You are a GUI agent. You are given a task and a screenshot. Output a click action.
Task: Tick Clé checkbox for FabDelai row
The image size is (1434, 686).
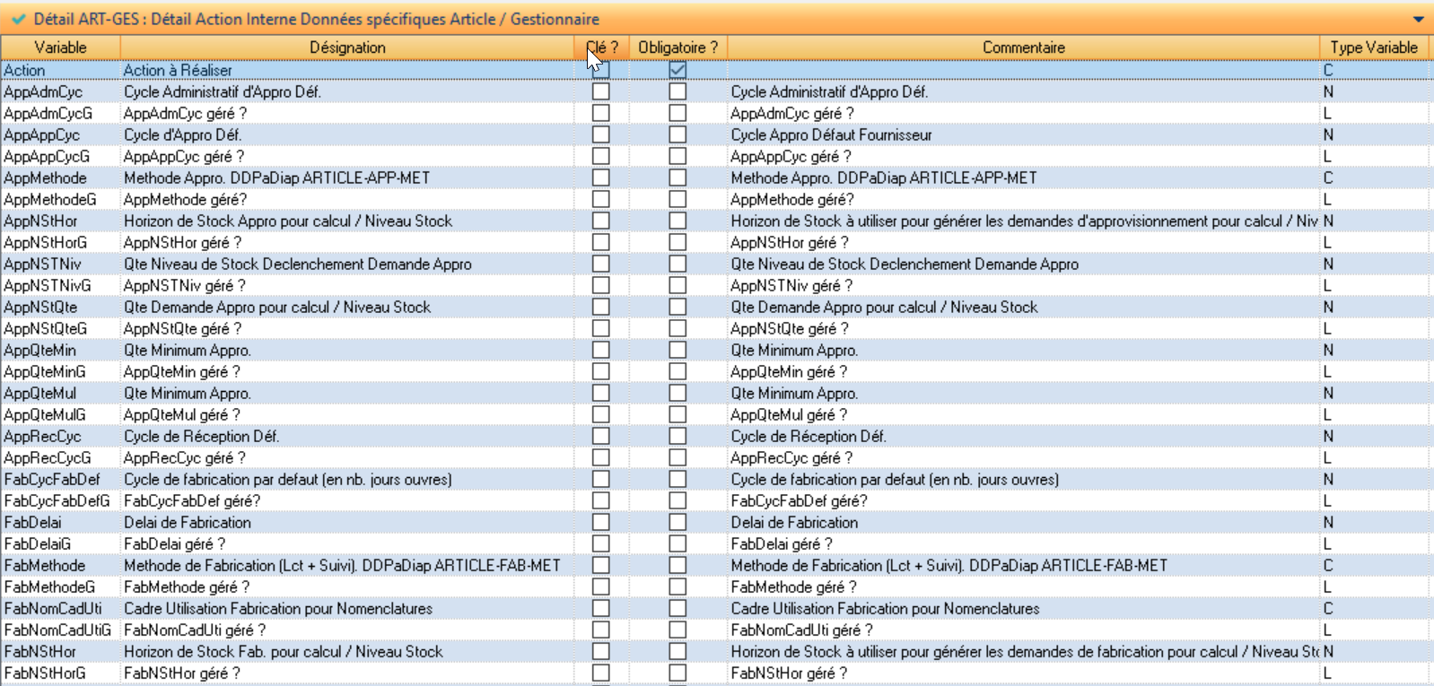click(601, 522)
